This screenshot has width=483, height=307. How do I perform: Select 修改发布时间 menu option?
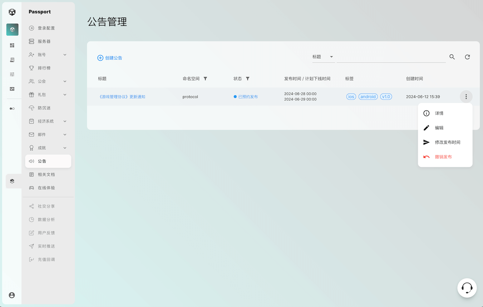click(x=447, y=142)
